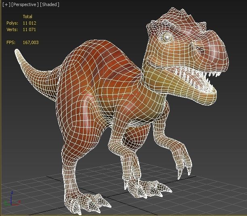Image resolution: width=247 pixels, height=216 pixels.
Task: Open the [Shaded] shading mode menu
Action: pos(50,4)
